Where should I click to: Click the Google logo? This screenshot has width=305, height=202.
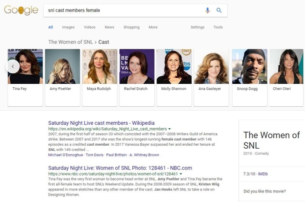(x=21, y=10)
